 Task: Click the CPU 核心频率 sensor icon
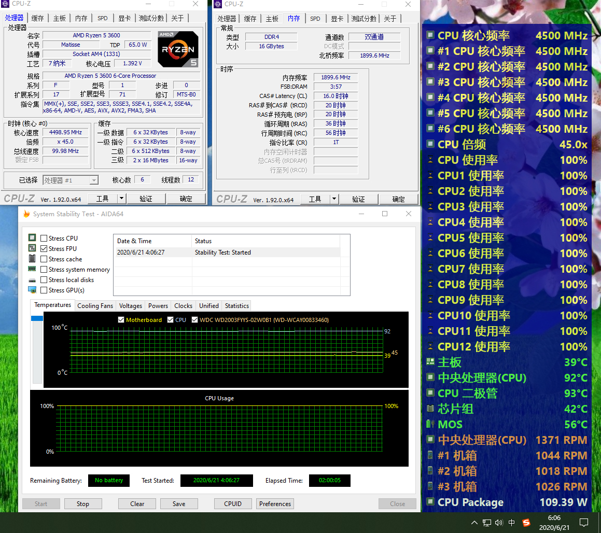coord(430,35)
